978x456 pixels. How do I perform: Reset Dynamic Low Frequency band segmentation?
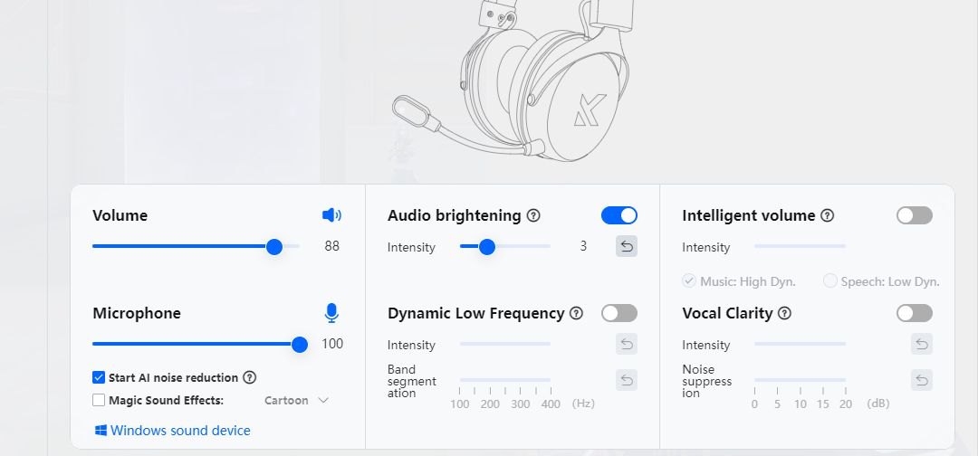[x=627, y=380]
